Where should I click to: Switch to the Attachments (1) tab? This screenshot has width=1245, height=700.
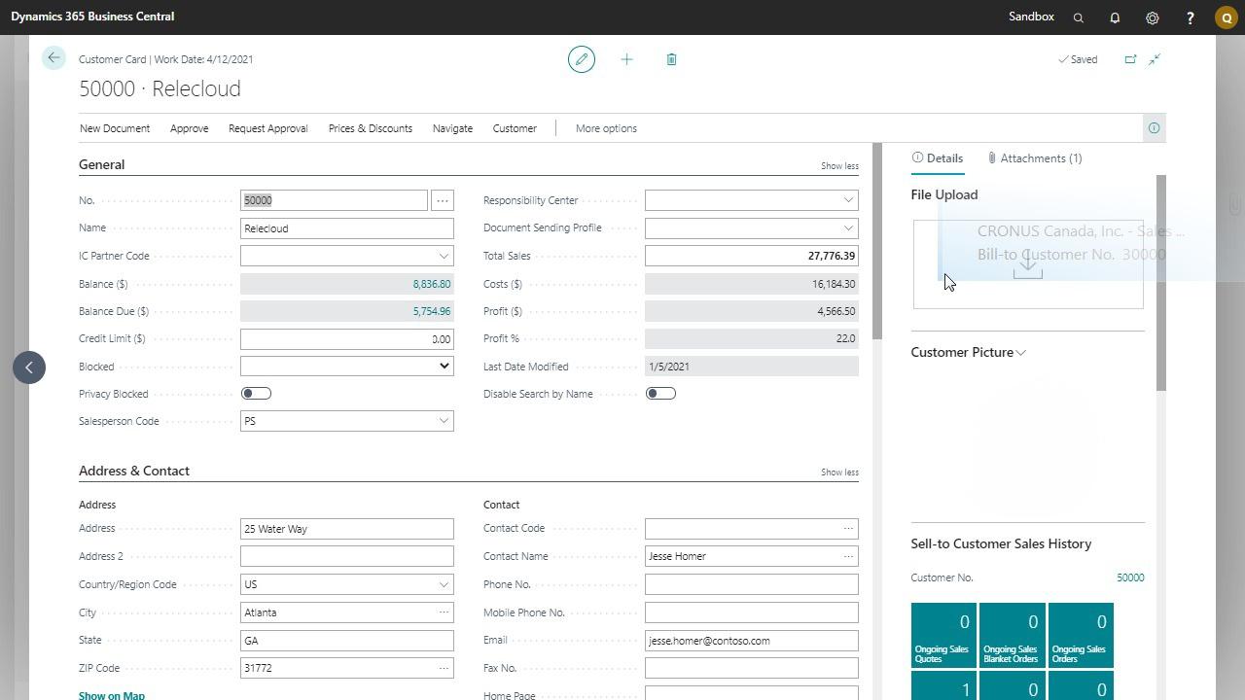click(x=1034, y=158)
